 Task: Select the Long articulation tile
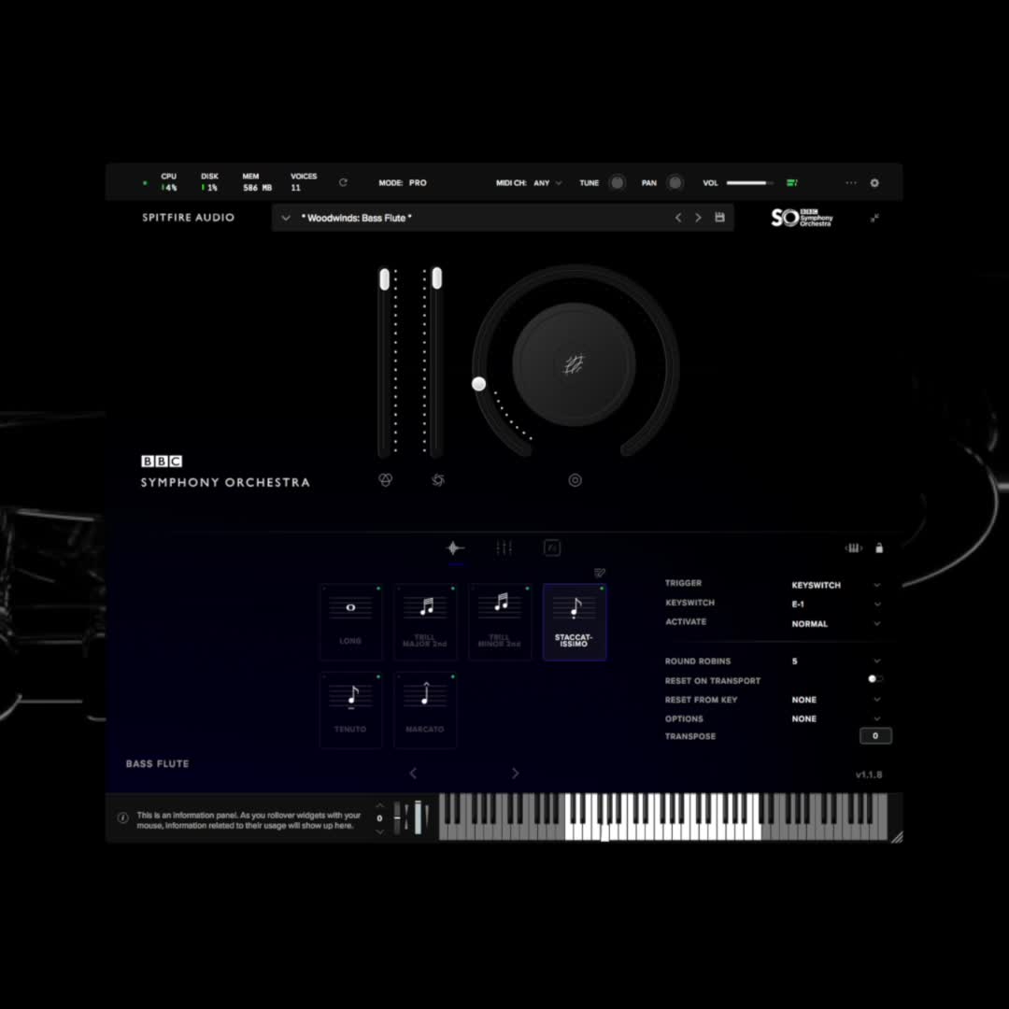click(x=350, y=622)
